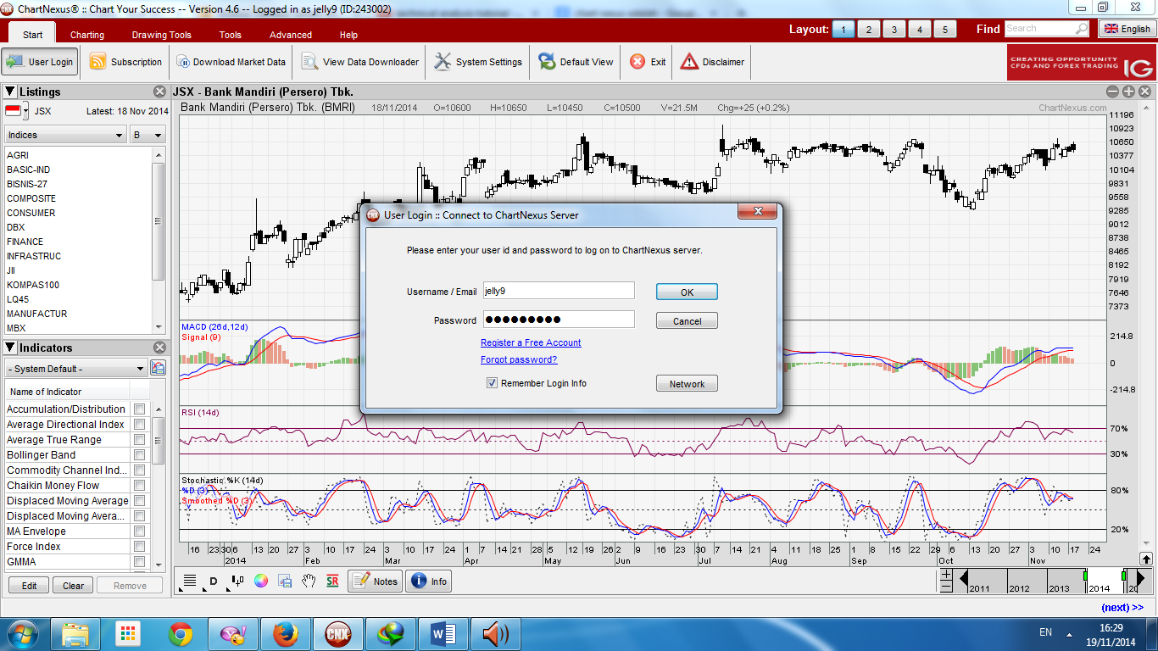The width and height of the screenshot is (1158, 651).
Task: Collapse the Indicators panel triangle
Action: pos(10,348)
